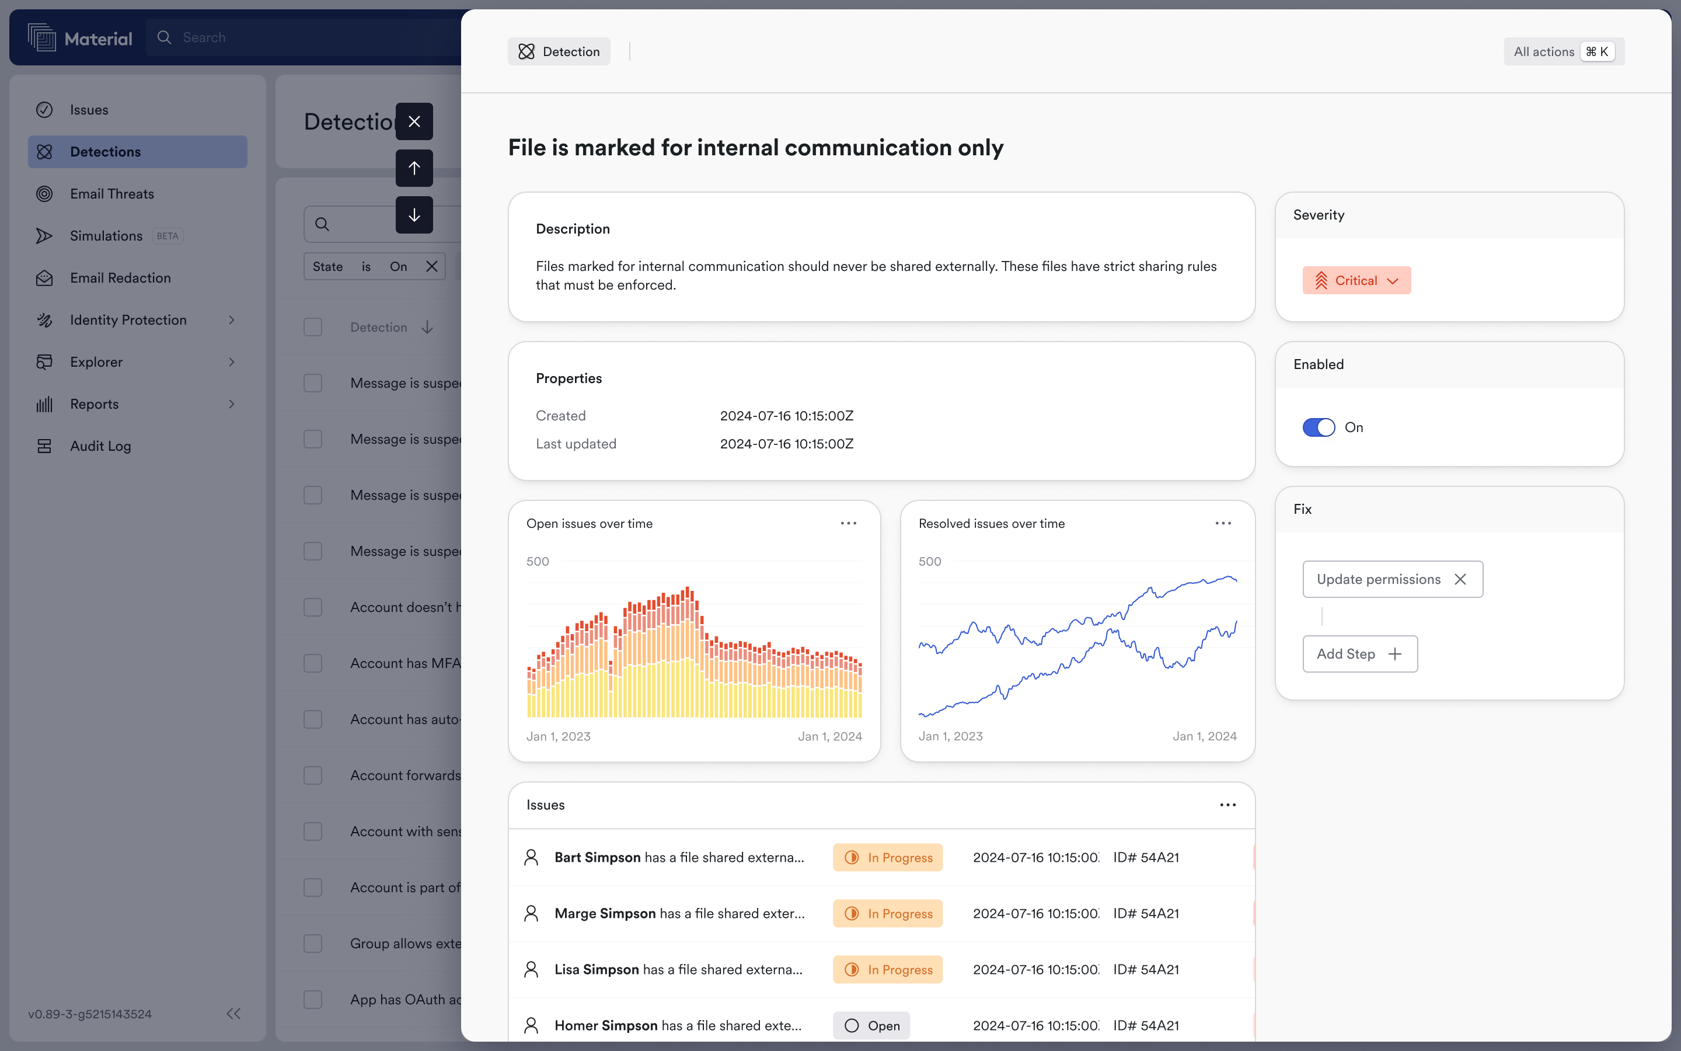Open the Issues section more options

pos(1227,805)
